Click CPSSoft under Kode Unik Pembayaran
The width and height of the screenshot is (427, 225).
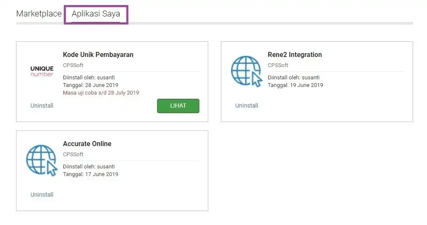click(73, 65)
